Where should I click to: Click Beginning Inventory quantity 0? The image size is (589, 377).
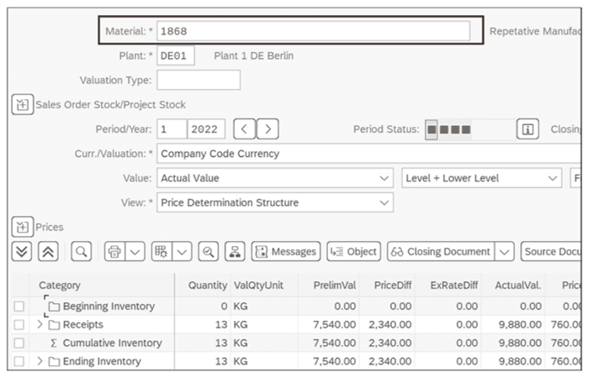[224, 306]
